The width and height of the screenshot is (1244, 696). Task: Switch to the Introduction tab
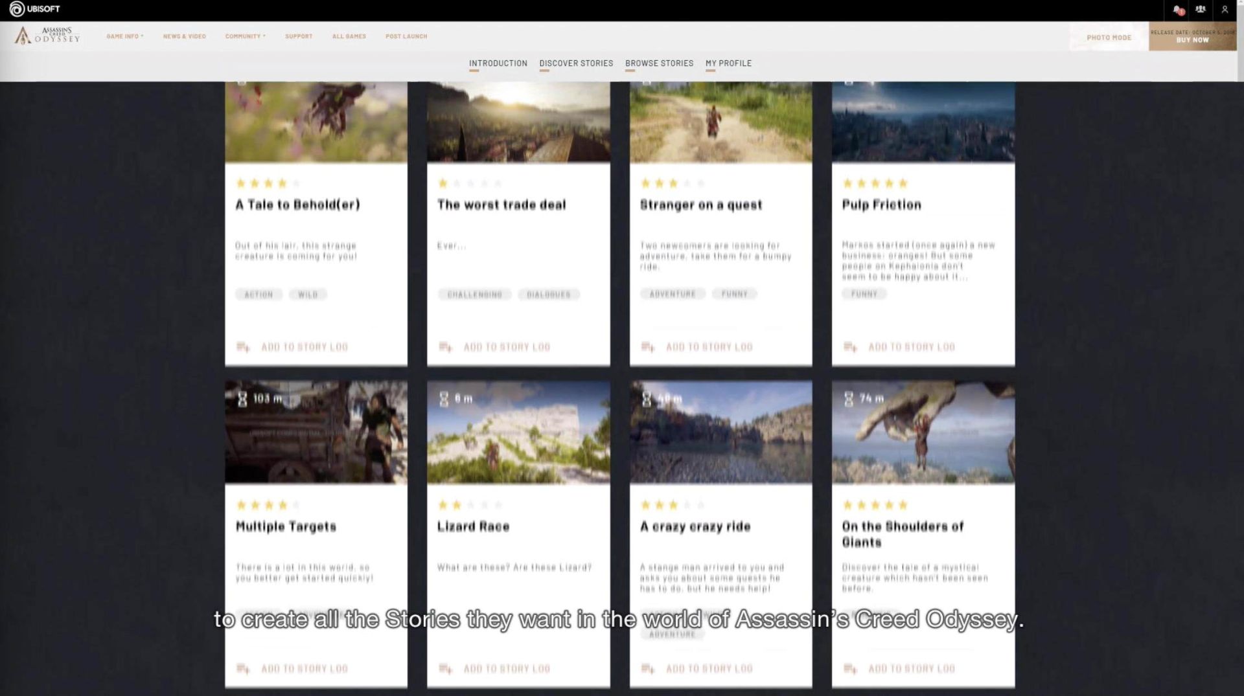498,63
